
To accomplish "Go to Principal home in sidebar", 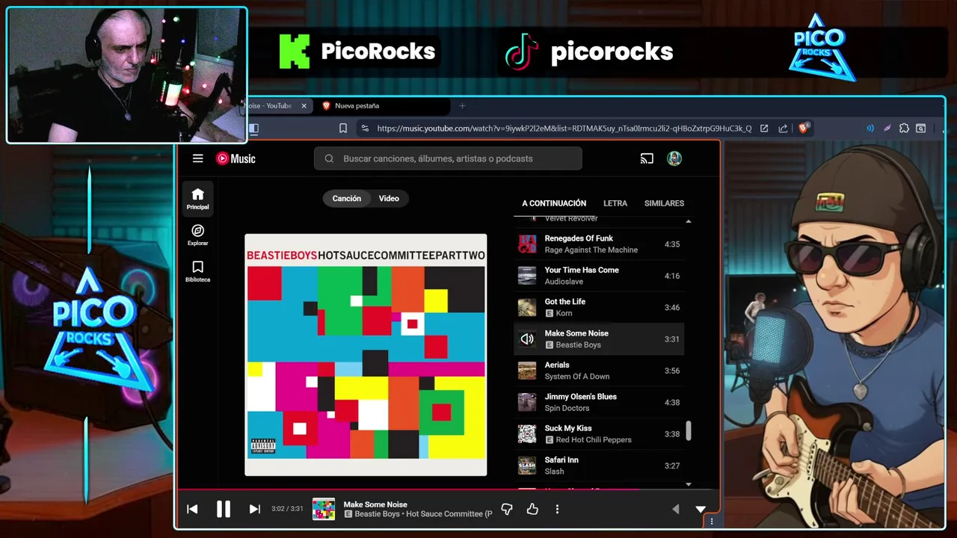I will (197, 199).
